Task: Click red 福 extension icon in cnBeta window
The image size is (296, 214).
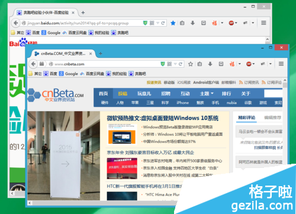Action: pos(232,64)
